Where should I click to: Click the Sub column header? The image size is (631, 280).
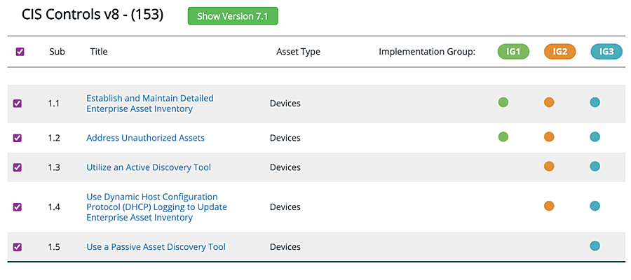57,52
